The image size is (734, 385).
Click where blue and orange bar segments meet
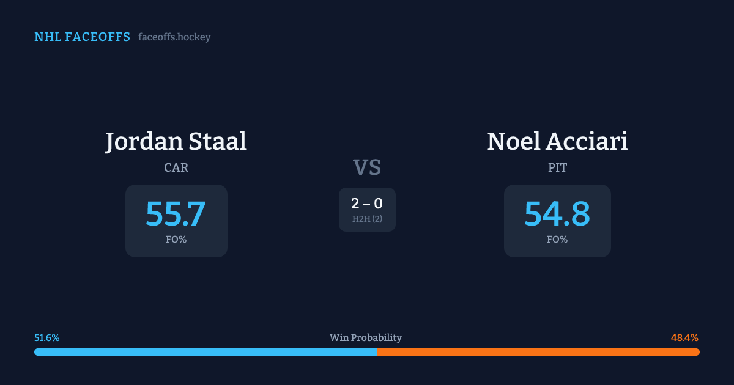(377, 352)
